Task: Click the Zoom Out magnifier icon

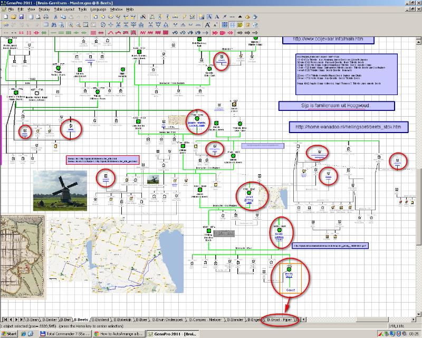Action: (78, 25)
